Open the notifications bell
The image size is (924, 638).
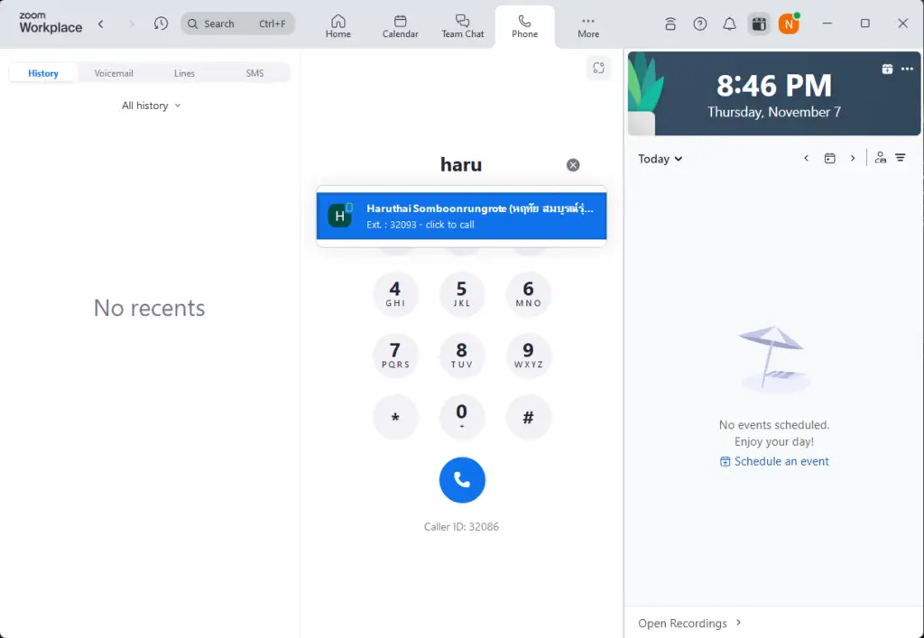coord(729,23)
